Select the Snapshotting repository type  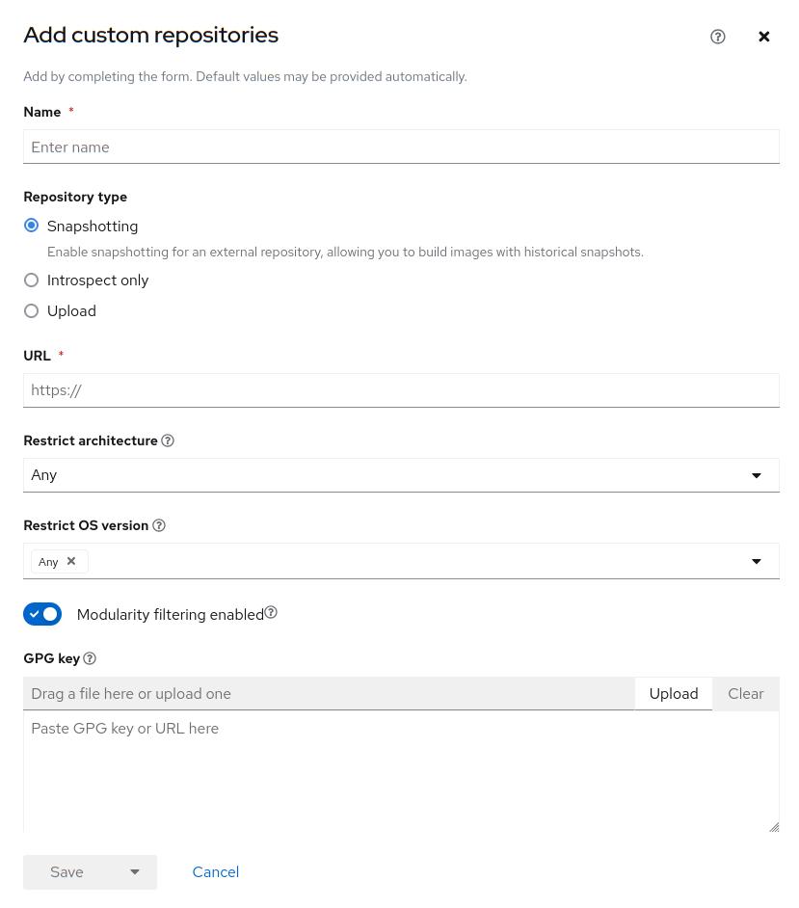click(x=32, y=226)
